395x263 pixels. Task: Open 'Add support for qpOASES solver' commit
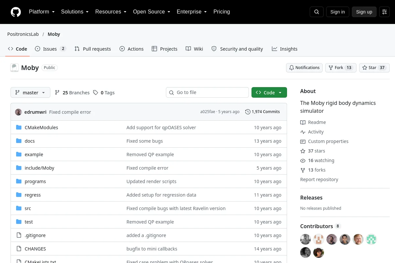pos(161,128)
